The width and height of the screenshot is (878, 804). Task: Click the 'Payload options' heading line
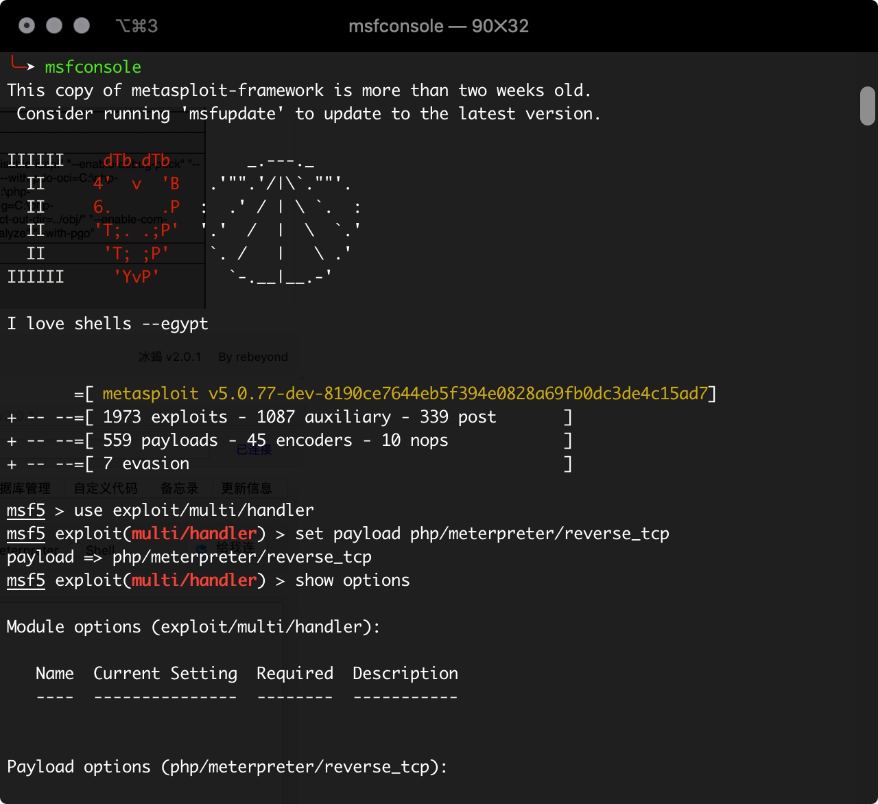[226, 767]
